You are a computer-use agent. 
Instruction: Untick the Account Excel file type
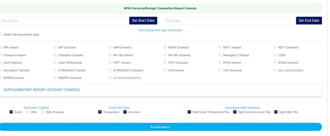pyautogui.click(x=125, y=112)
